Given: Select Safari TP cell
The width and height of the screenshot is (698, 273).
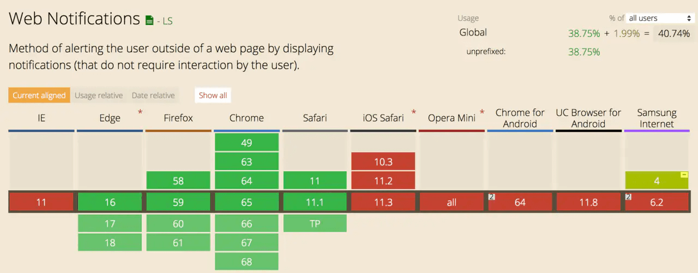Looking at the screenshot, I should [315, 223].
